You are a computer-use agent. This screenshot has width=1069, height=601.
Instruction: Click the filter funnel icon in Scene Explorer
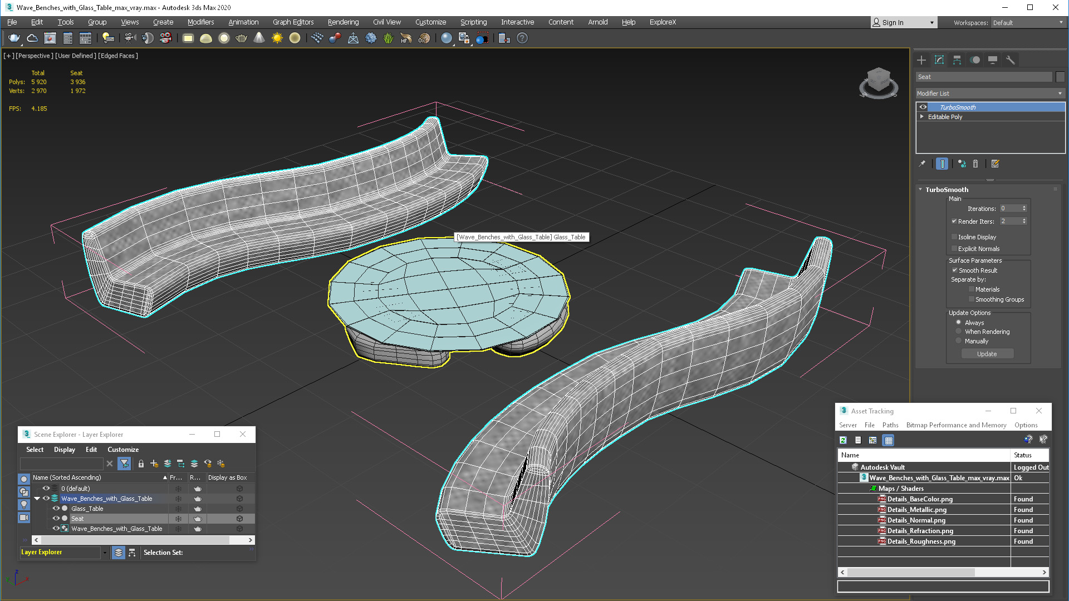124,464
